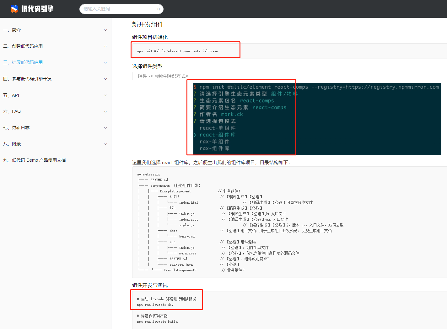
Task: Open 九、低代码 Demo 产品使用文档 link
Action: 35,160
